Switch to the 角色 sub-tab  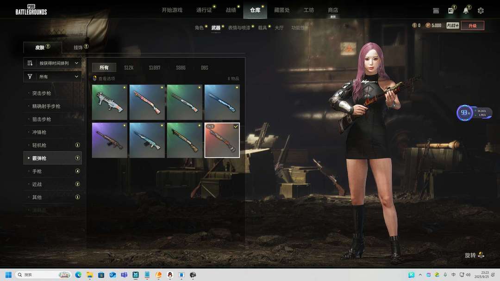coord(199,28)
